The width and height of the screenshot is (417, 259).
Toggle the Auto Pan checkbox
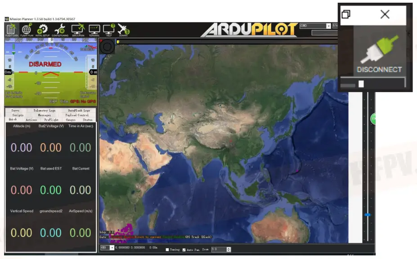pos(184,250)
